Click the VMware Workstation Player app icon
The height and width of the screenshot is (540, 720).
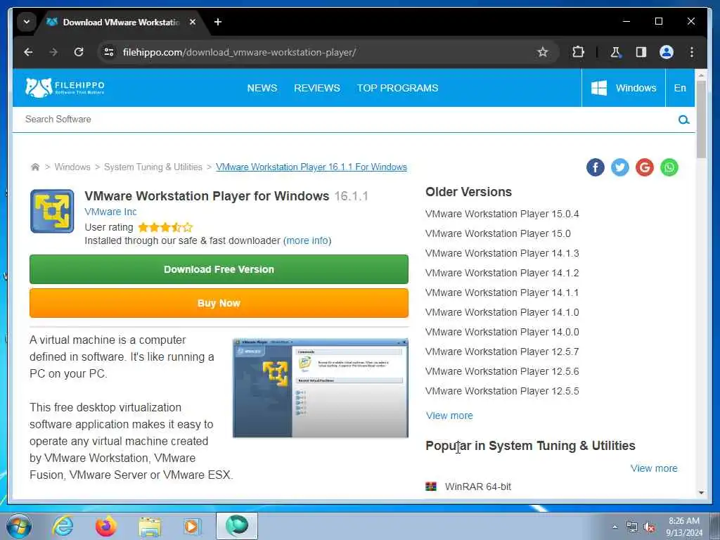pos(52,211)
